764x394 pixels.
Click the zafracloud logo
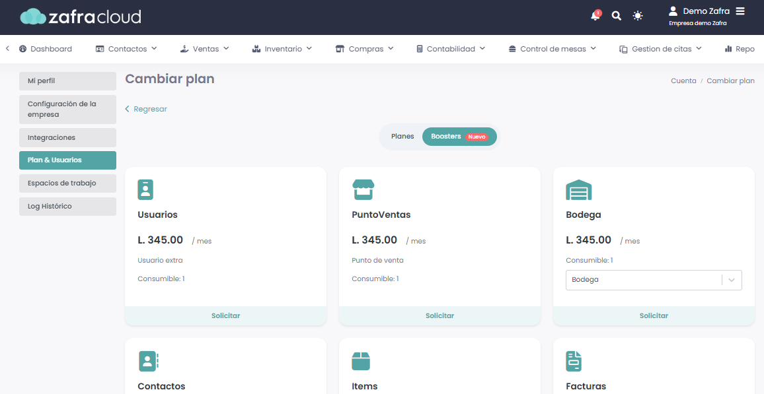click(x=81, y=17)
